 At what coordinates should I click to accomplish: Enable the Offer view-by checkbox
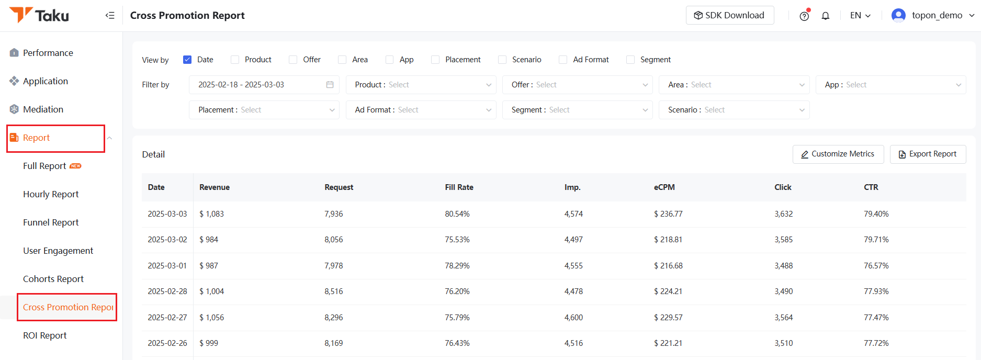pyautogui.click(x=293, y=60)
